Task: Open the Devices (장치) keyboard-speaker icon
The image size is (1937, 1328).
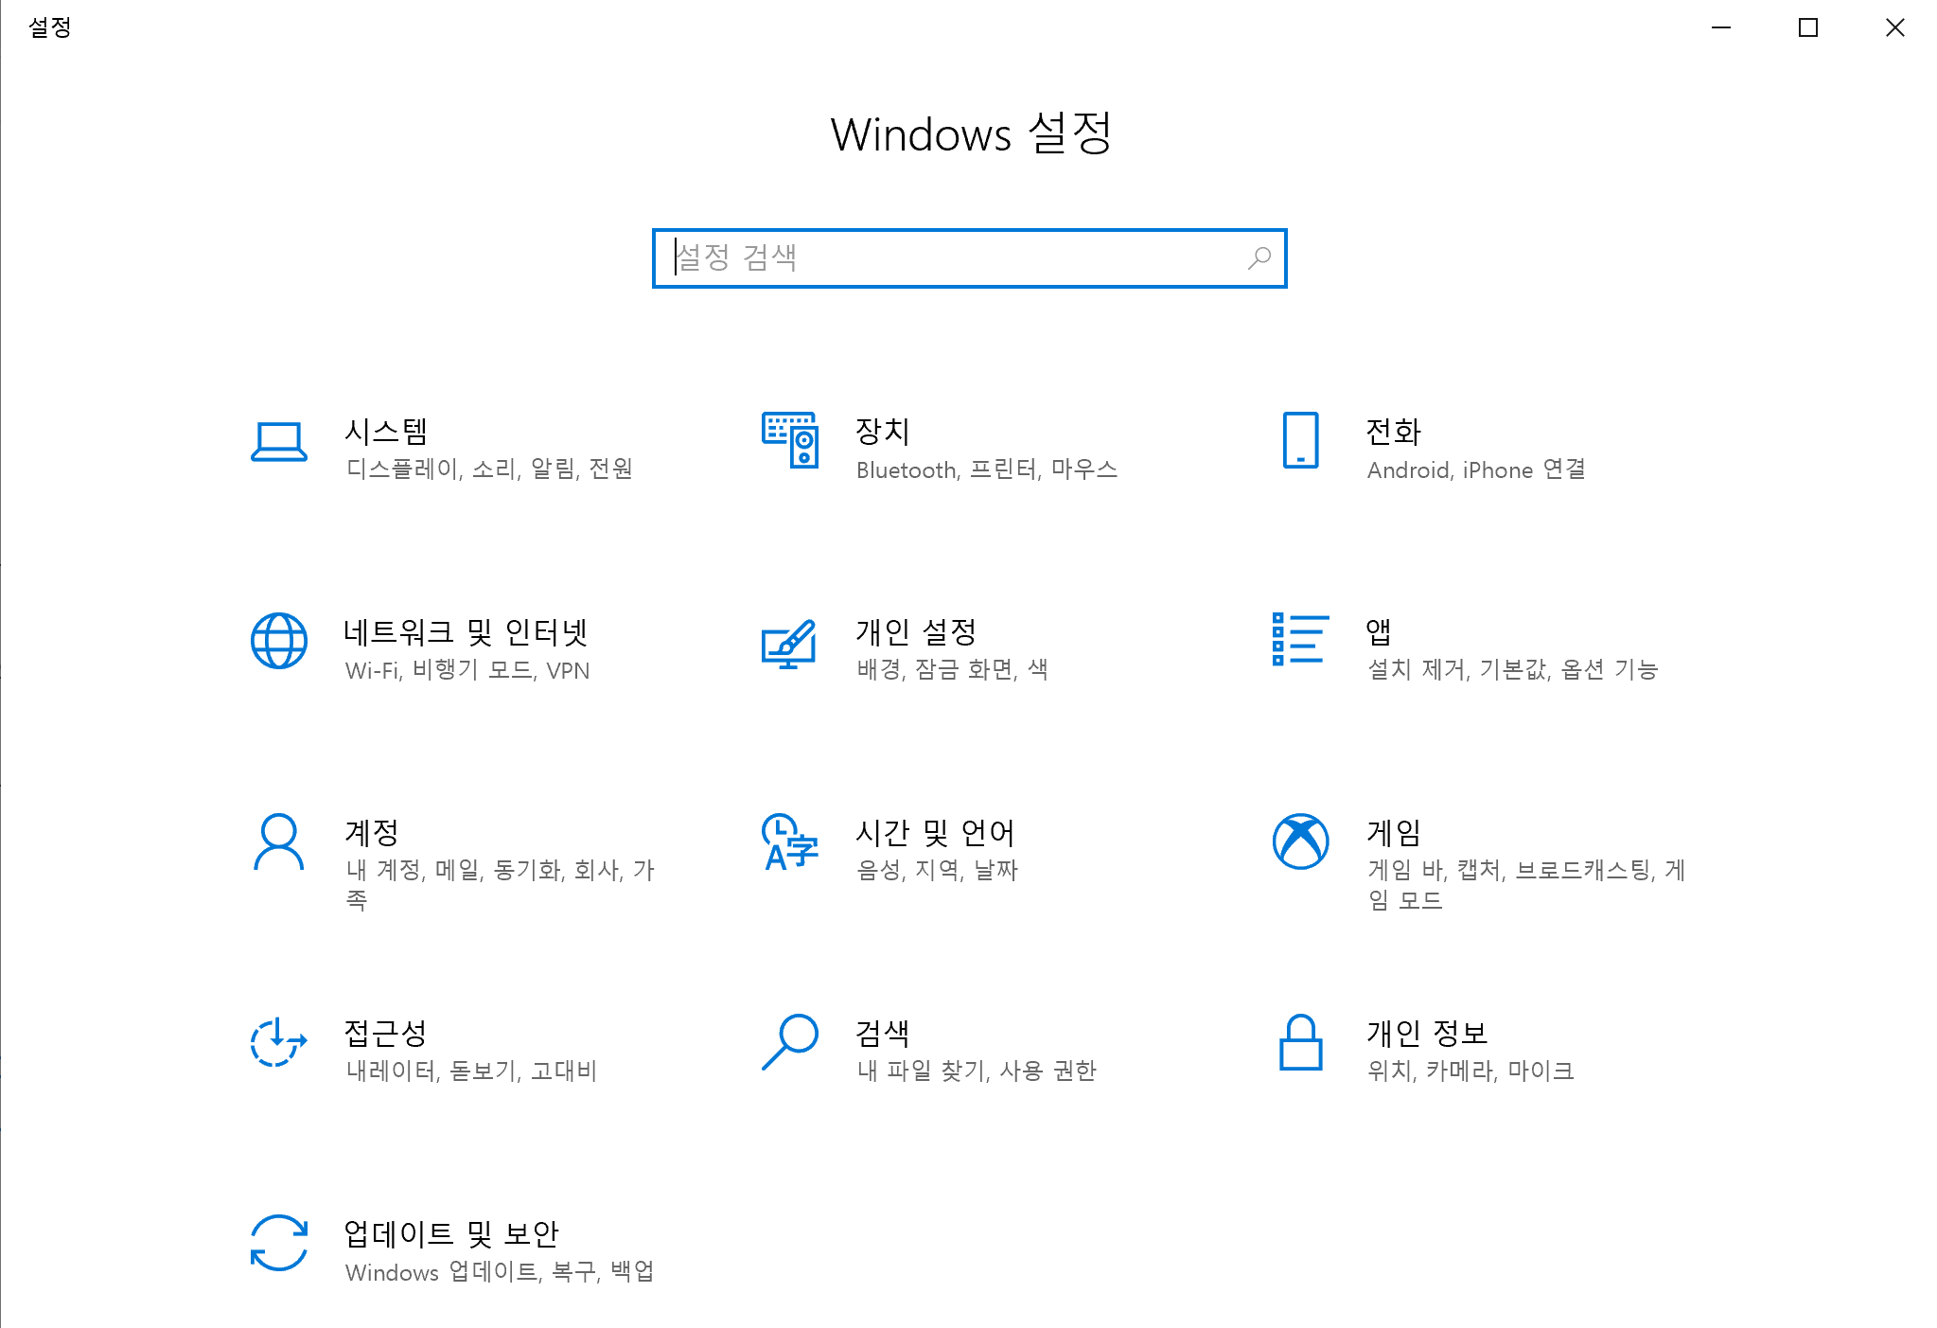Action: [x=790, y=440]
